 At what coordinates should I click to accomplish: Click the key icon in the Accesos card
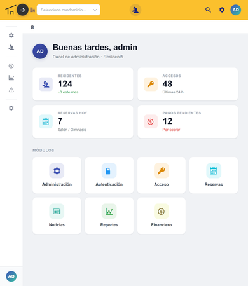tap(151, 85)
